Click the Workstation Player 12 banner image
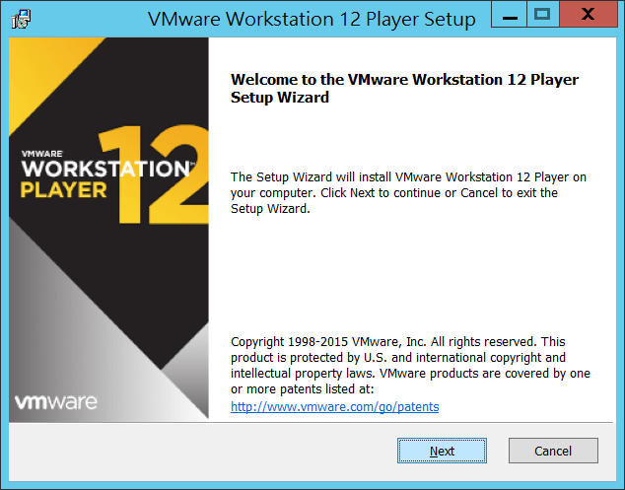 tap(108, 230)
